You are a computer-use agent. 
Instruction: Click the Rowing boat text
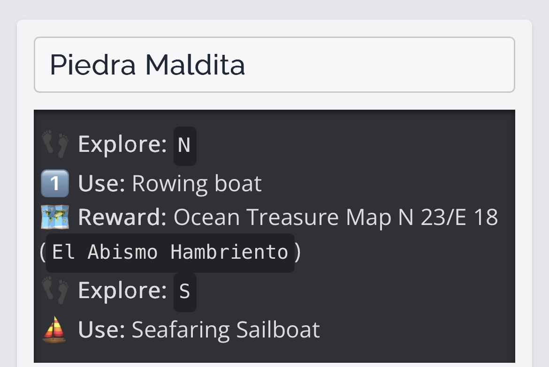click(197, 183)
